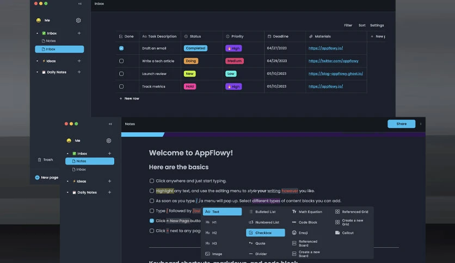Expand Daily Notes section in top sidebar
The image size is (455, 263).
tap(37, 72)
